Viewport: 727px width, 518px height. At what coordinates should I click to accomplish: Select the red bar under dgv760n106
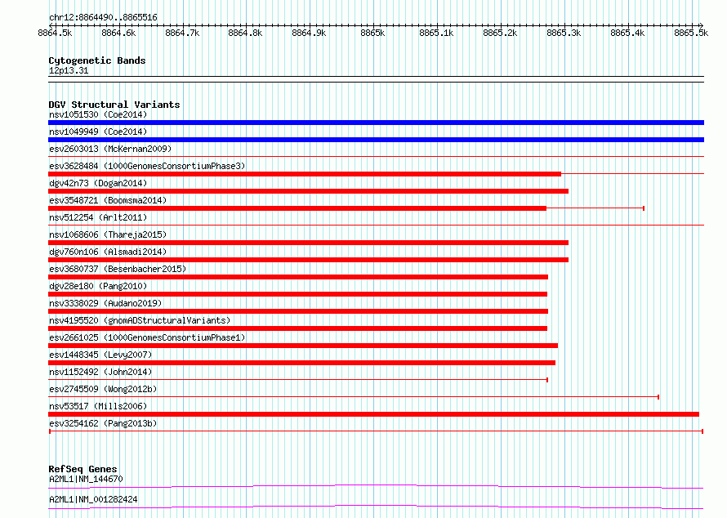click(308, 260)
